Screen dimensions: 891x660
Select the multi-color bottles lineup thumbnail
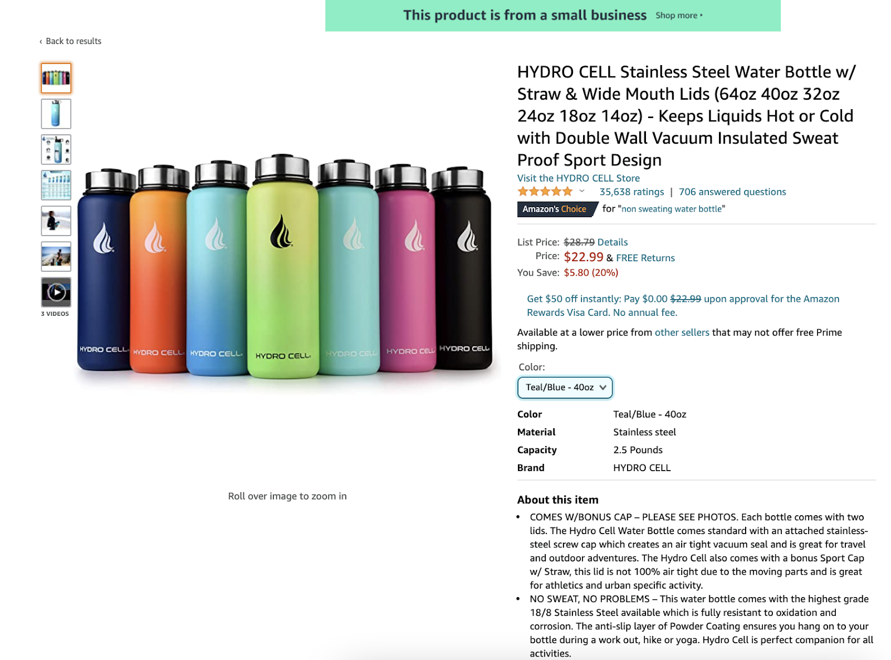(56, 78)
